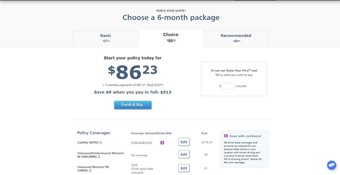Focus the Name Your Price monthly amount field
This screenshot has width=340, height=175.
pyautogui.click(x=228, y=86)
